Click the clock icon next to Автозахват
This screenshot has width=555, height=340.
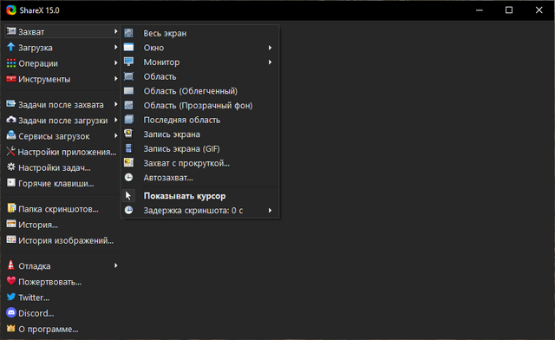pyautogui.click(x=128, y=178)
